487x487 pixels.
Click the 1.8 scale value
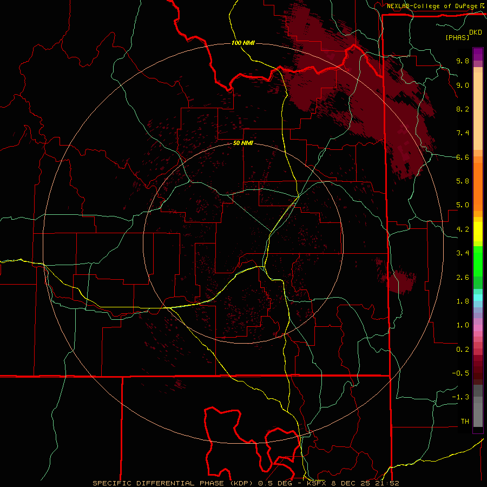click(x=463, y=301)
